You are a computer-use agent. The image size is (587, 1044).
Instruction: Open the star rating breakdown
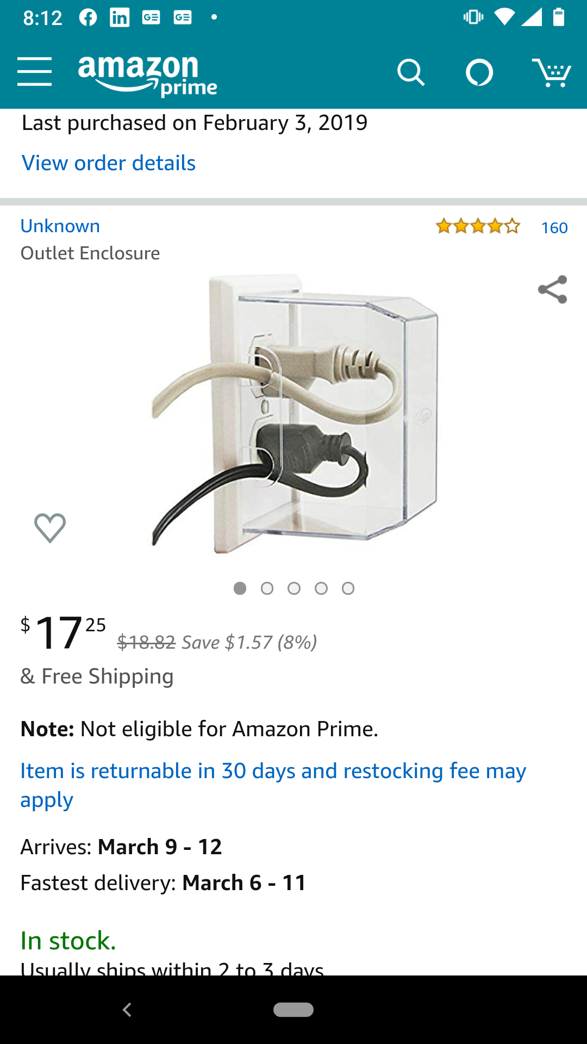click(x=478, y=226)
